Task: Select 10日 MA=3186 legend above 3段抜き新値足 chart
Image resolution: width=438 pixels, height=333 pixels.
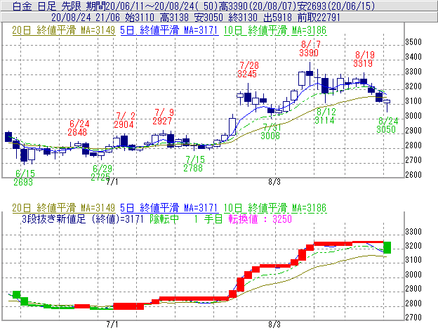Action: click(275, 208)
